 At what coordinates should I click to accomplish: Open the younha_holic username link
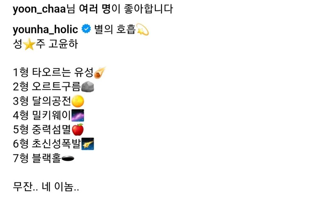(45, 29)
